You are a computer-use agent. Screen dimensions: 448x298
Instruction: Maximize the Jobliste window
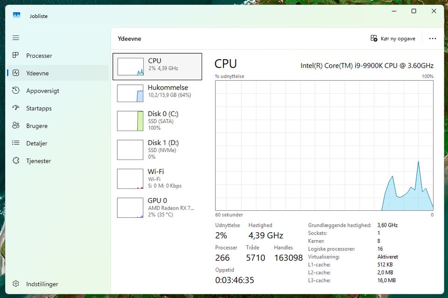pos(414,11)
